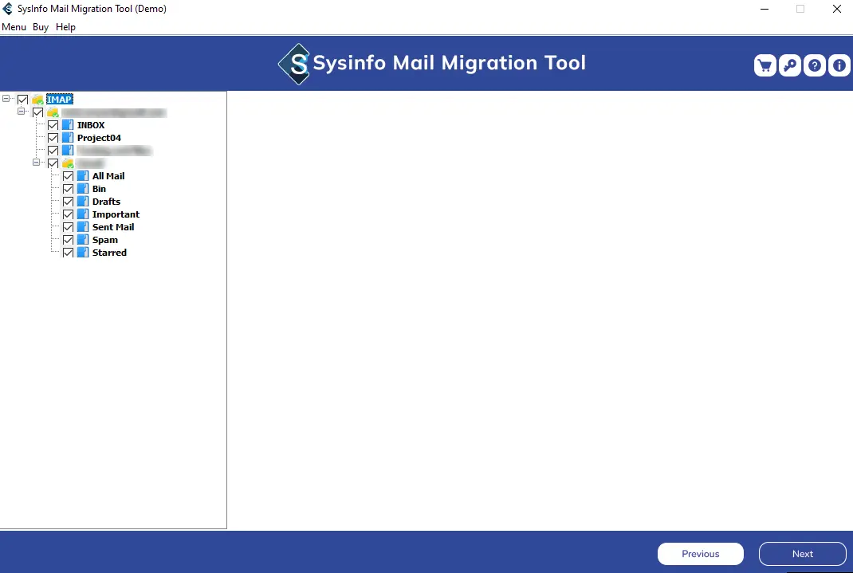The image size is (853, 573).
Task: Close the SysInfo Mail Migration window
Action: [837, 9]
